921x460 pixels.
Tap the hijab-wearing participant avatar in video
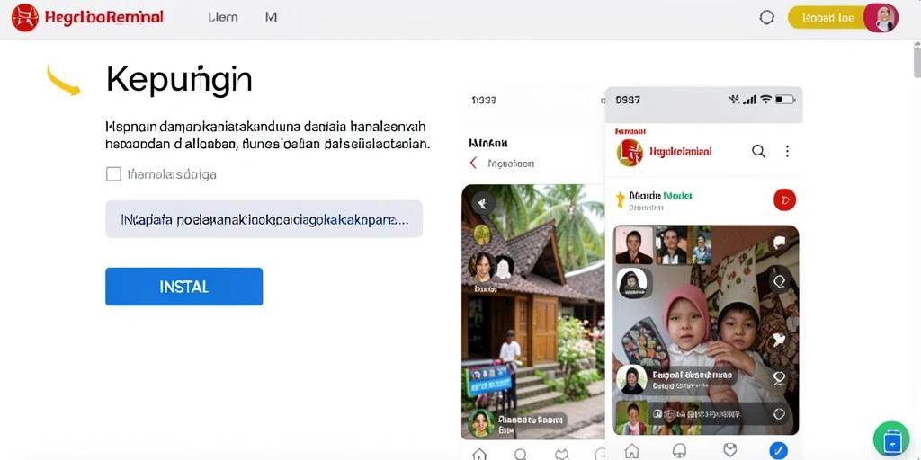[632, 284]
